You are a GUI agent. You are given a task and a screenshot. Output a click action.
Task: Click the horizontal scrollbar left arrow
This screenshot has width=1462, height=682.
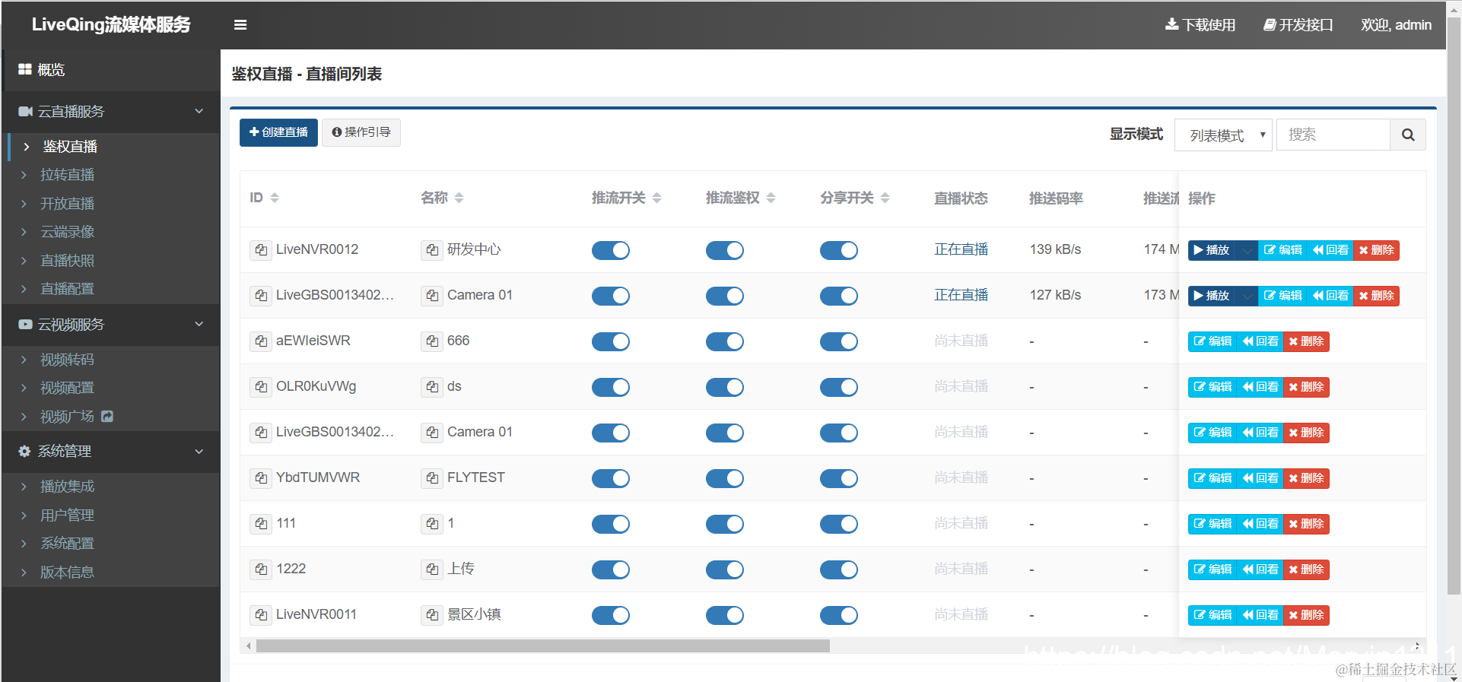point(248,646)
